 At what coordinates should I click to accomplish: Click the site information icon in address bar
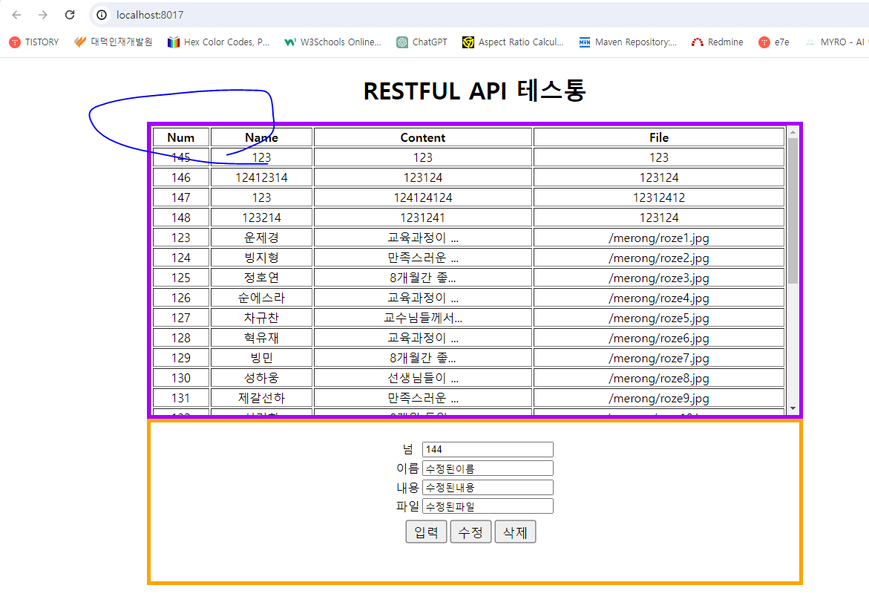[102, 15]
